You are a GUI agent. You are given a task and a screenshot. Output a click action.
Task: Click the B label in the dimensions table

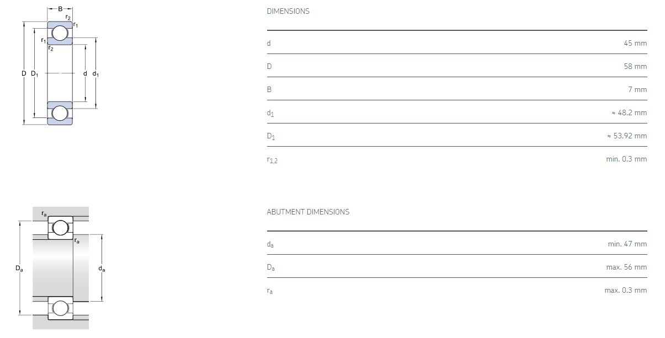(x=269, y=89)
